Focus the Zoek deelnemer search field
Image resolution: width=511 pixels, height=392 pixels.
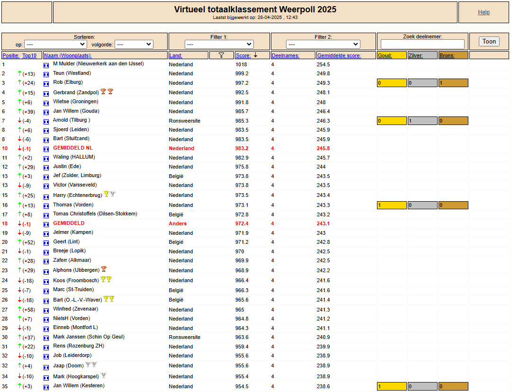coord(422,44)
